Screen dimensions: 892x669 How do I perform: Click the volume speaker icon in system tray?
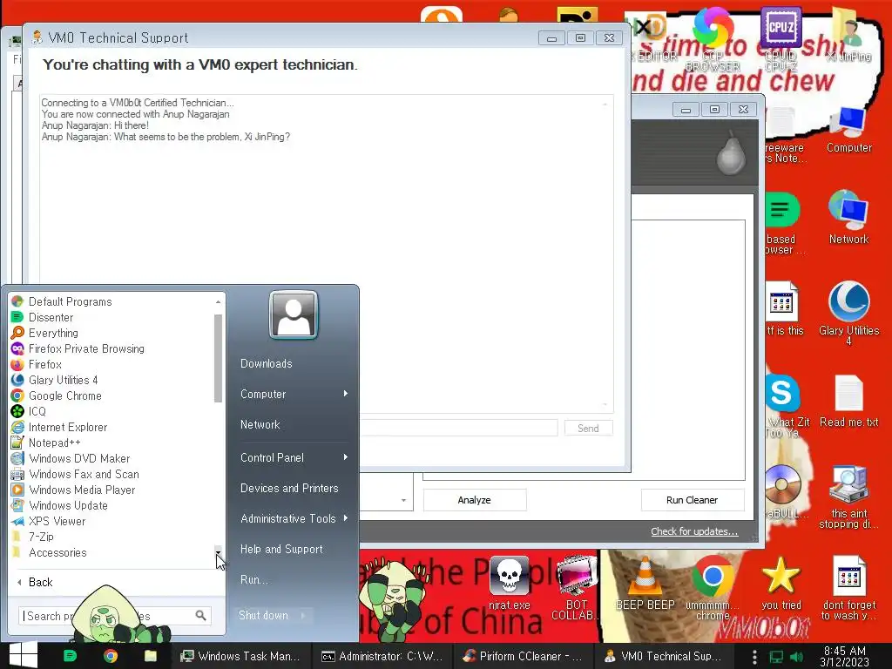[x=797, y=657]
